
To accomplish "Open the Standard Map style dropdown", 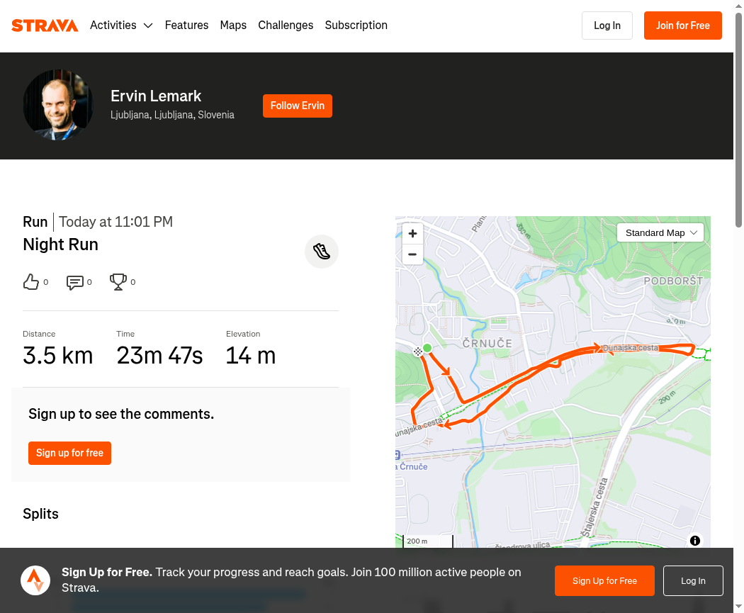I will 660,233.
